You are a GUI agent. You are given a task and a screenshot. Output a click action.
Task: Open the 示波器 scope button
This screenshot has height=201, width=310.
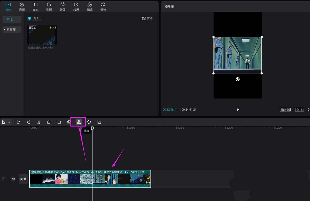click(285, 110)
